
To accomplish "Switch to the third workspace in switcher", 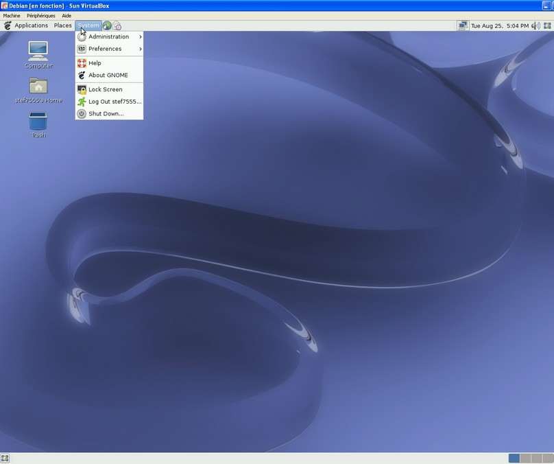I will point(536,459).
